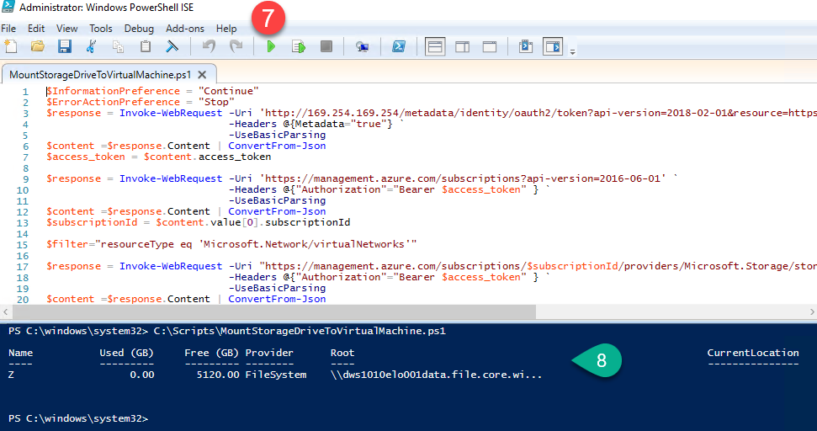The image size is (817, 431).
Task: Save the script with the floppy disk icon
Action: (65, 46)
